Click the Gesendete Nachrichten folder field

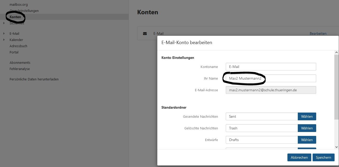click(262, 116)
